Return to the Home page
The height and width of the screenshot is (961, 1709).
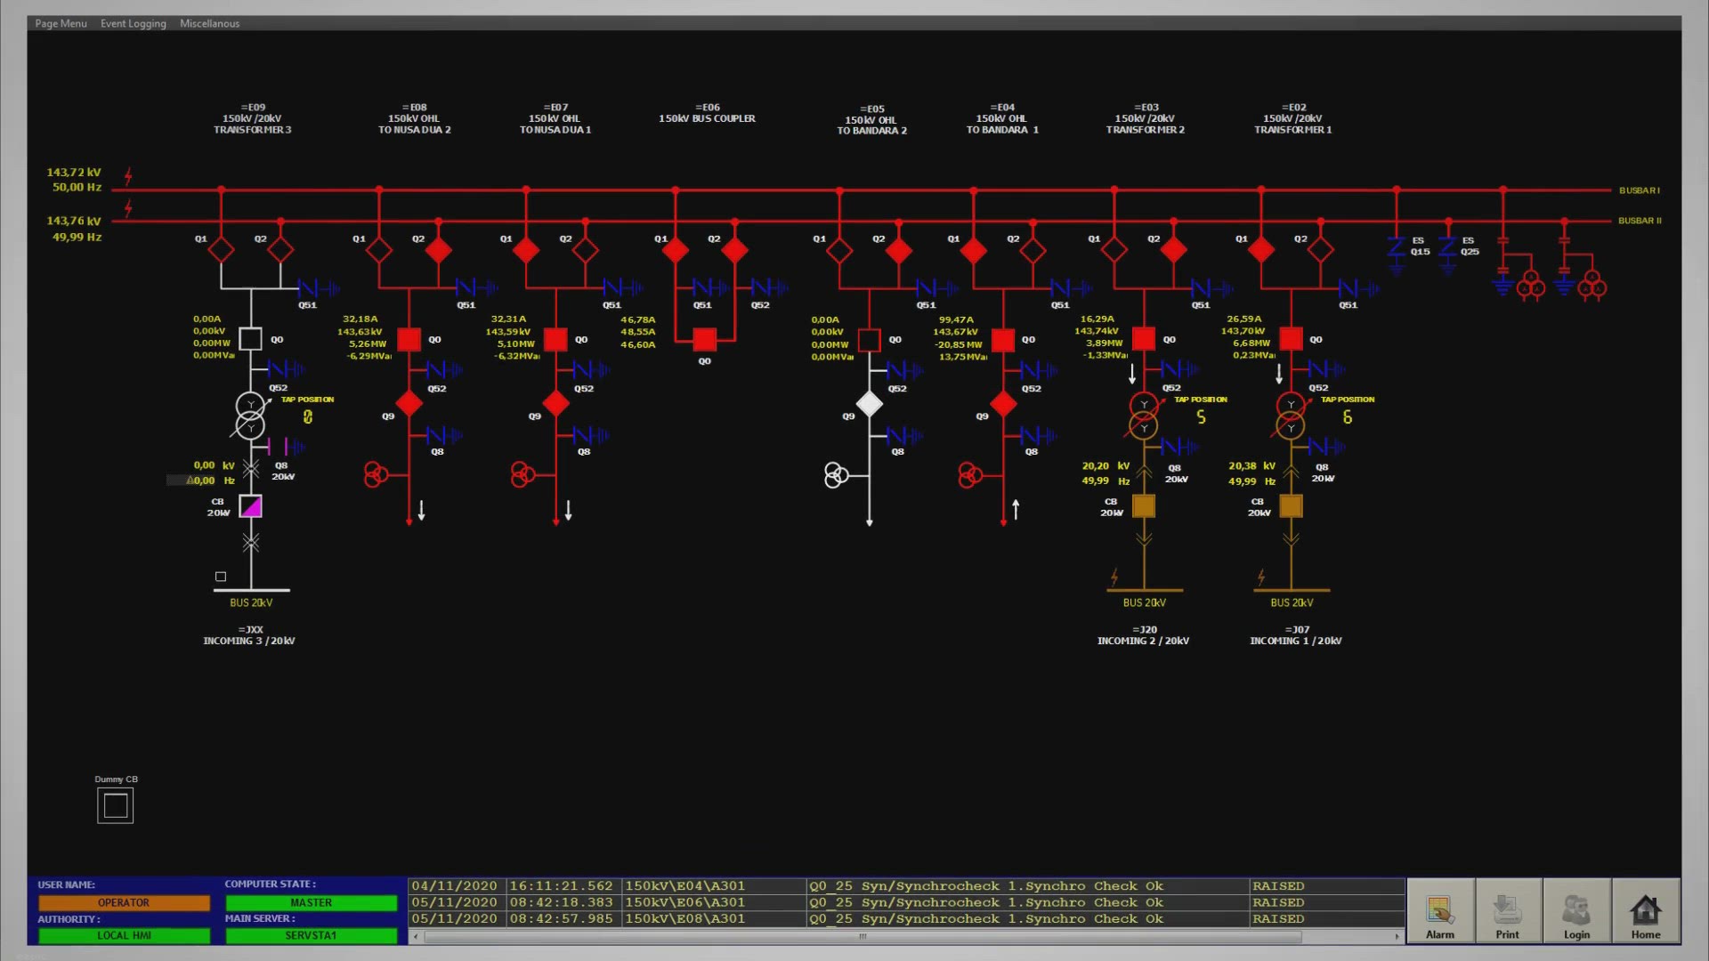(1645, 912)
